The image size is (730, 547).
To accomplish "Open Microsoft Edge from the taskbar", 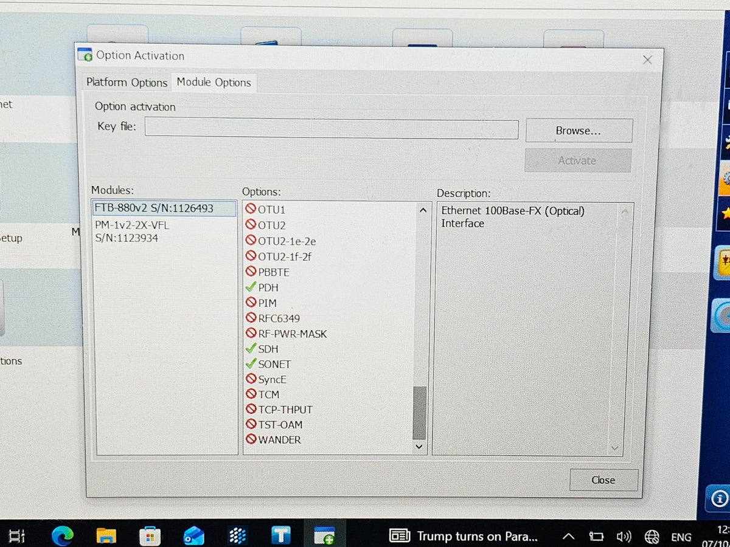I will [62, 535].
